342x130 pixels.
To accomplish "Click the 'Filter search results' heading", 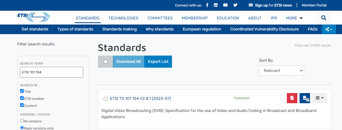I will (36, 44).
